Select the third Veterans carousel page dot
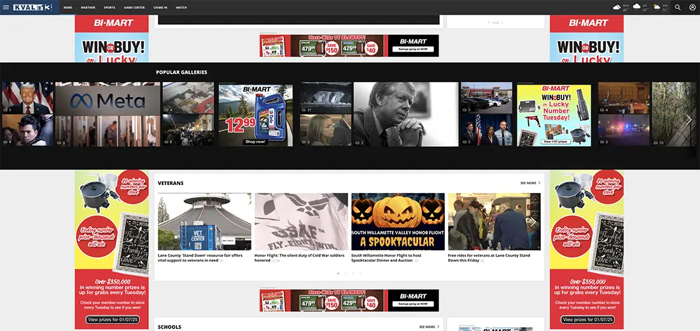Viewport: 700px width, 331px height. (353, 274)
